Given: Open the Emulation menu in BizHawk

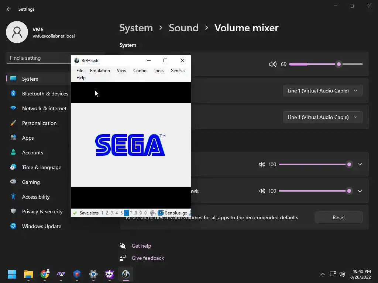Looking at the screenshot, I should tap(100, 71).
